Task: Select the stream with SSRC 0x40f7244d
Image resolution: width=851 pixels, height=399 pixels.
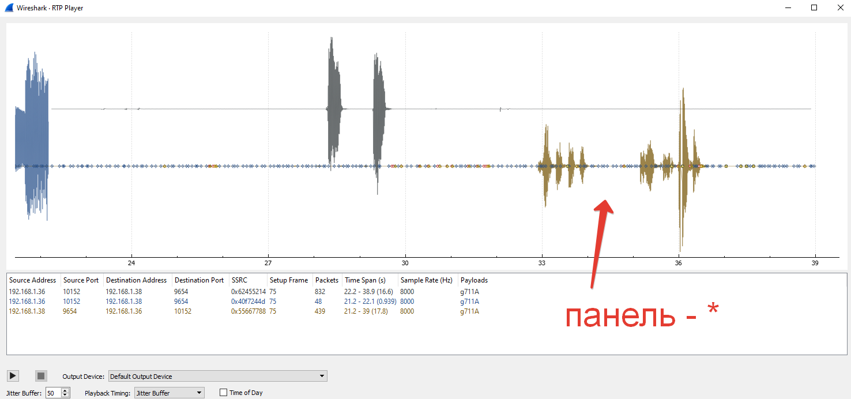Action: pyautogui.click(x=248, y=302)
